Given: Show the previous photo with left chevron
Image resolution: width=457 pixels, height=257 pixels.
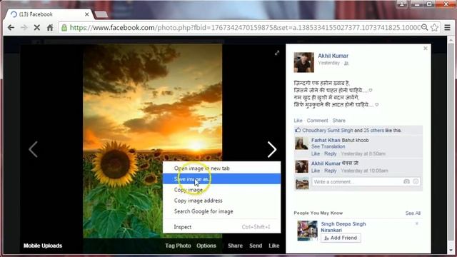Looking at the screenshot, I should (x=33, y=149).
